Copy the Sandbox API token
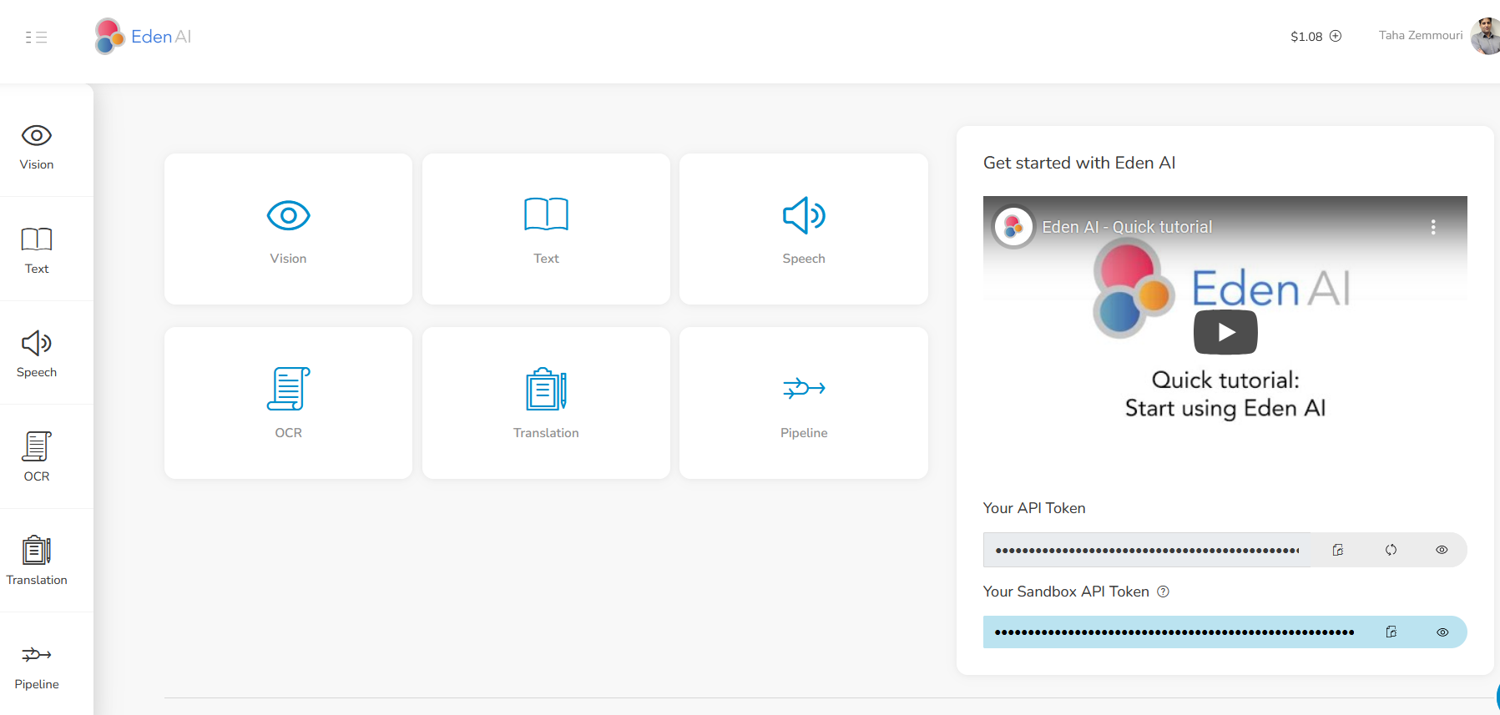 pyautogui.click(x=1391, y=632)
